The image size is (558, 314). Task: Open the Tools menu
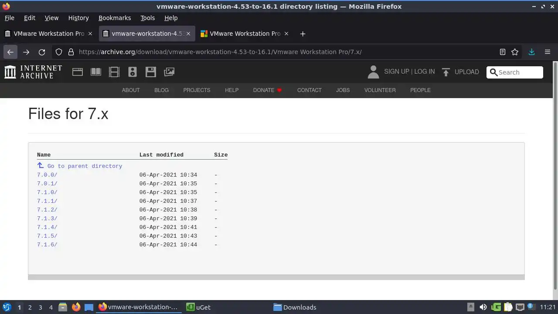click(147, 18)
